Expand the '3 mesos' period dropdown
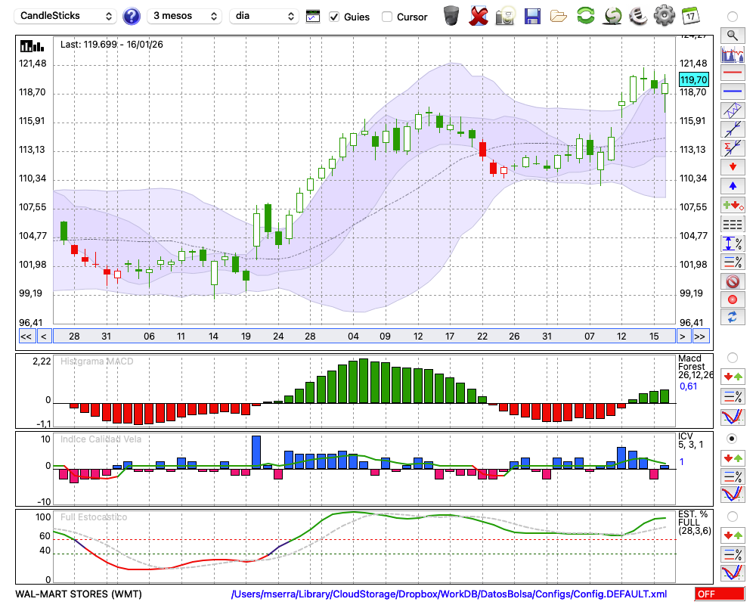756x605 pixels. point(184,16)
